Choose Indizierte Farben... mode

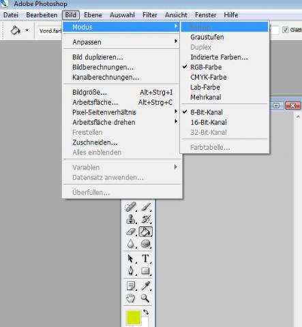point(224,57)
